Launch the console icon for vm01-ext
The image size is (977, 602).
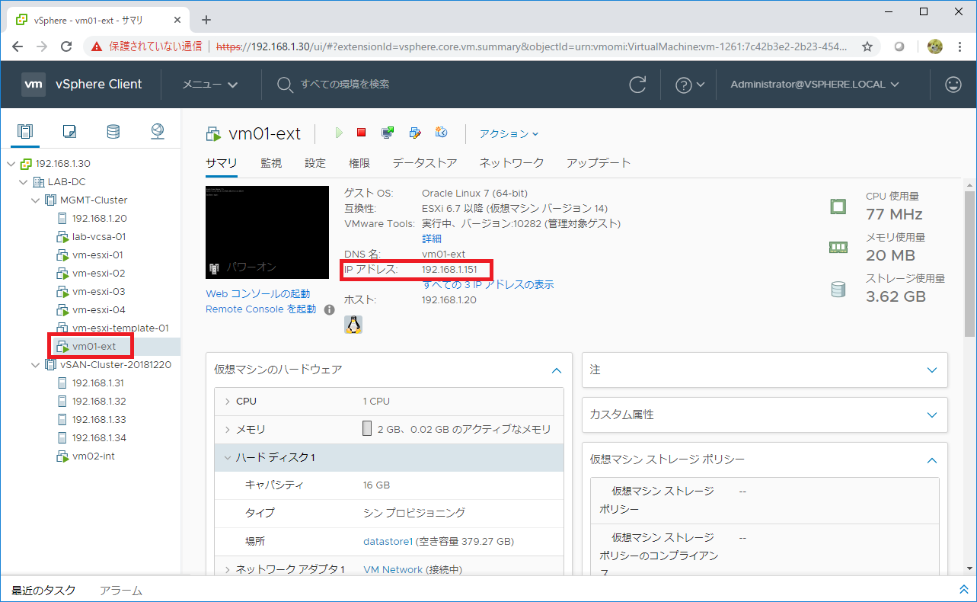(x=388, y=133)
